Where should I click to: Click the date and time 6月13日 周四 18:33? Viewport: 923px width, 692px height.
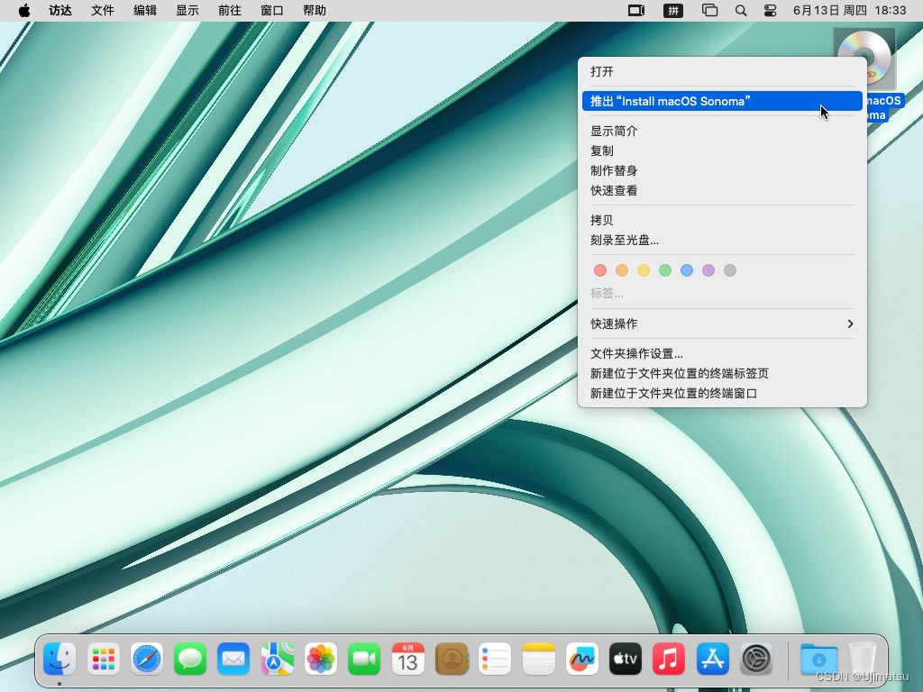(x=849, y=11)
